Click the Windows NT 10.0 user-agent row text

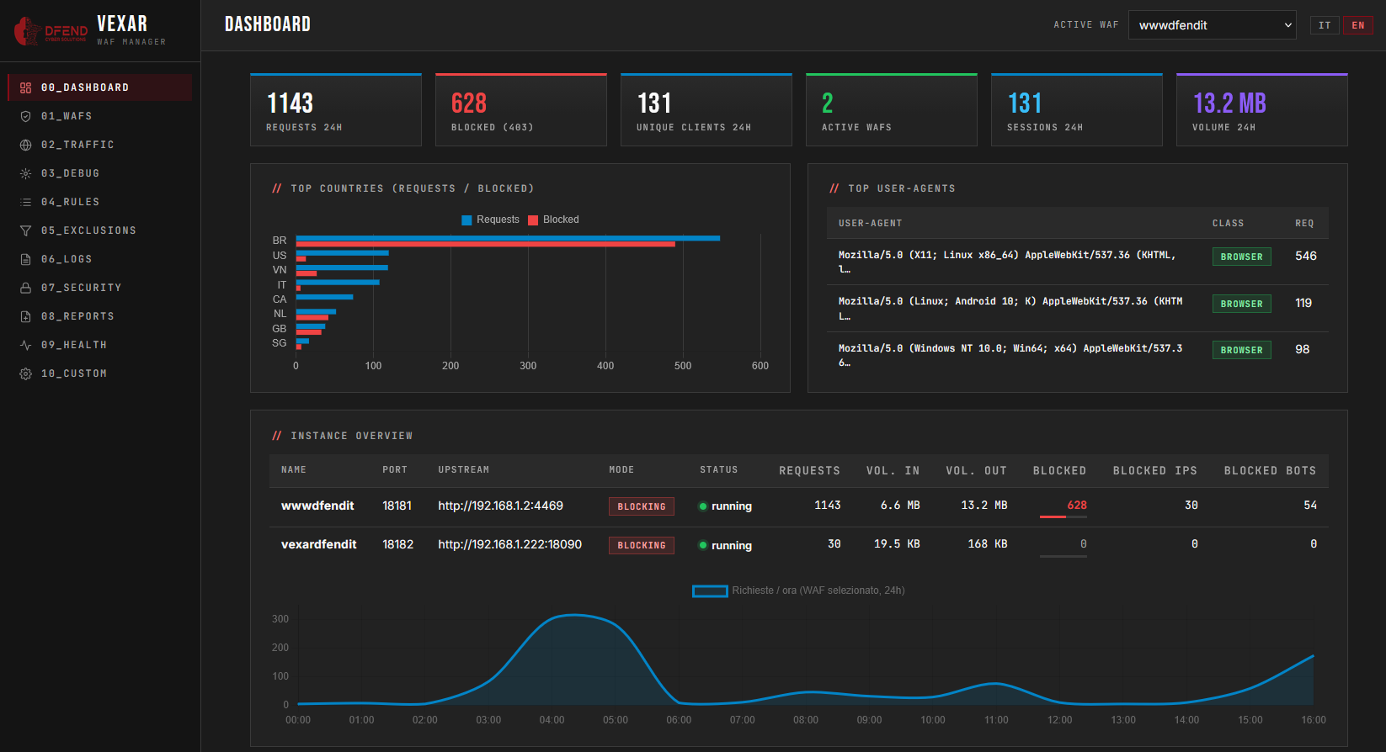click(1010, 355)
